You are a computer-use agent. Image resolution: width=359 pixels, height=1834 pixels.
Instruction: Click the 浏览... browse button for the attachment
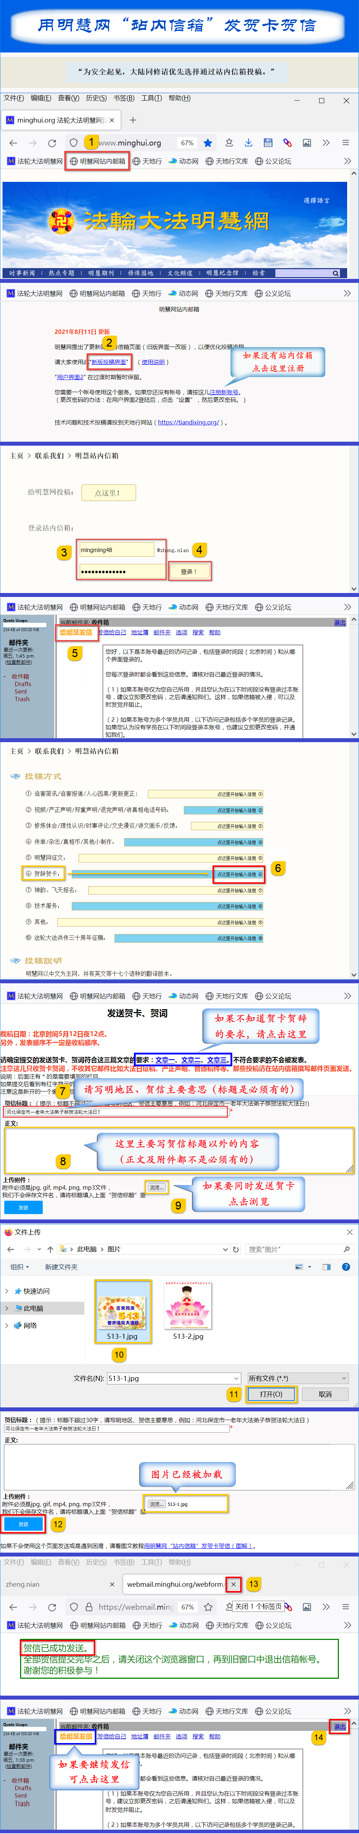pyautogui.click(x=157, y=1187)
